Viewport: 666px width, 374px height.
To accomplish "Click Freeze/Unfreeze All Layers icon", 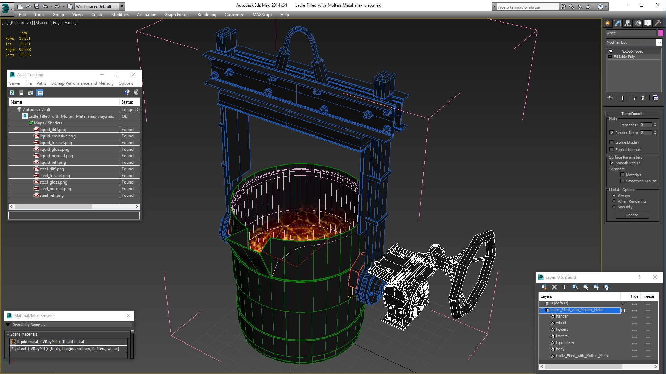I will point(606,287).
